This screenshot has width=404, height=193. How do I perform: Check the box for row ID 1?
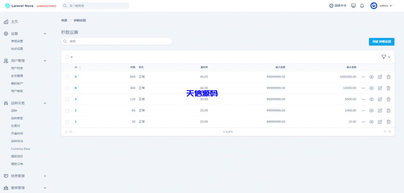[x=67, y=122]
